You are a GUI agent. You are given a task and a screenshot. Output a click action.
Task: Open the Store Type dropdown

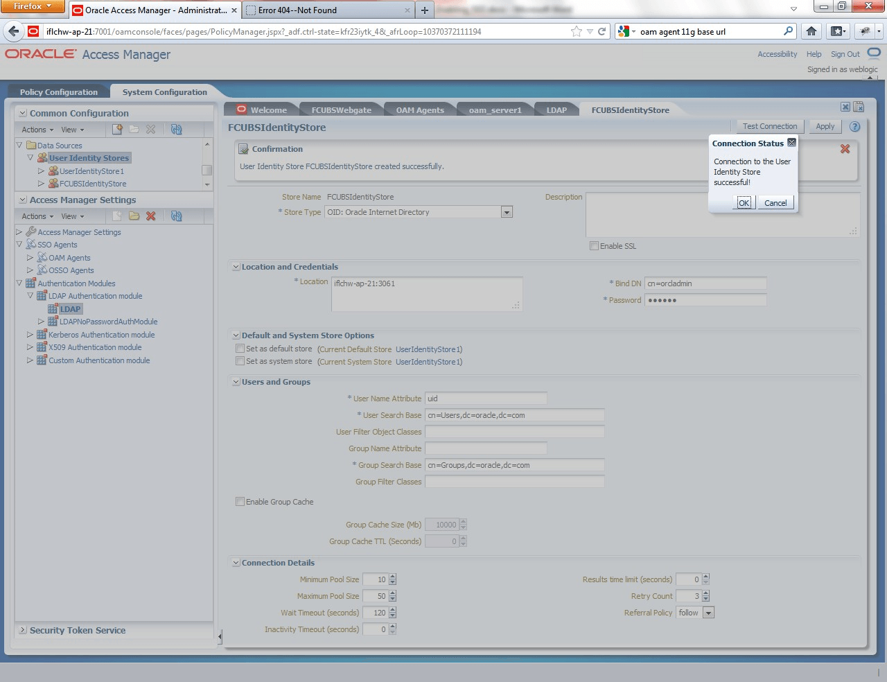[x=507, y=212]
